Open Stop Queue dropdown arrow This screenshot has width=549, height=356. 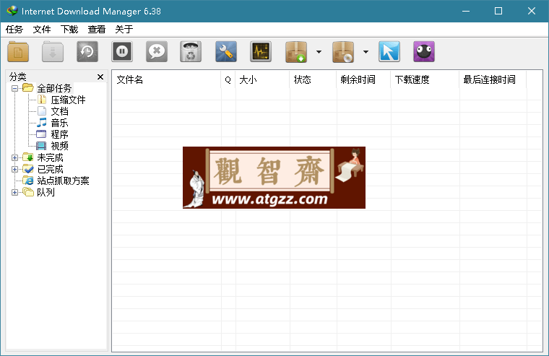(x=366, y=52)
